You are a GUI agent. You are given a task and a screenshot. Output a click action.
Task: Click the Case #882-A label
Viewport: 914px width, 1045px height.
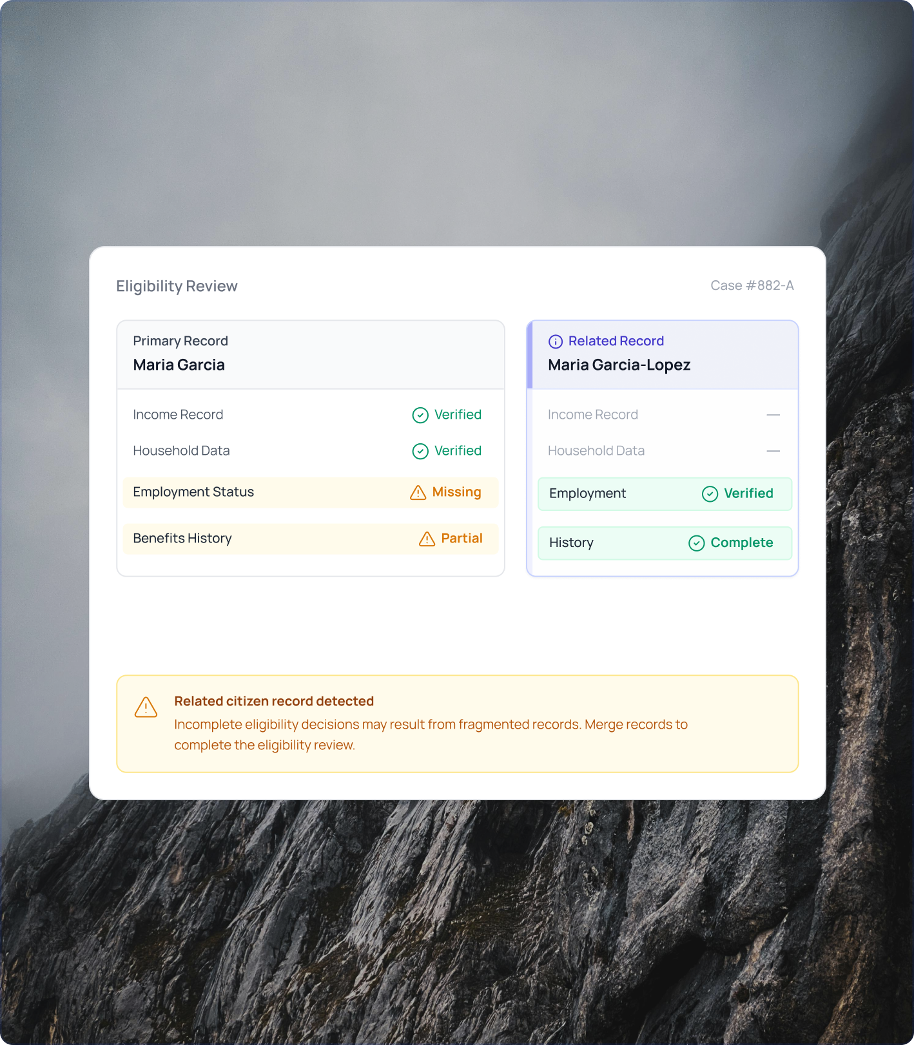pyautogui.click(x=752, y=285)
